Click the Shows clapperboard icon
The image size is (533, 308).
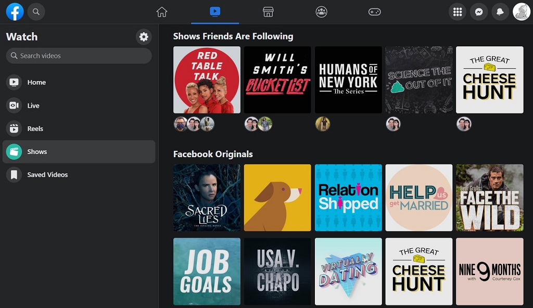tap(14, 151)
